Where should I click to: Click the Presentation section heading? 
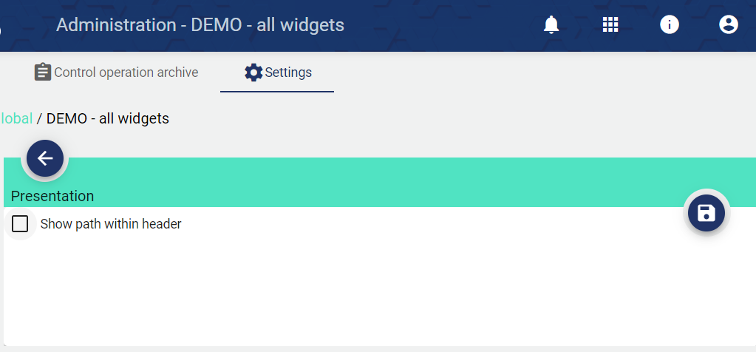52,196
